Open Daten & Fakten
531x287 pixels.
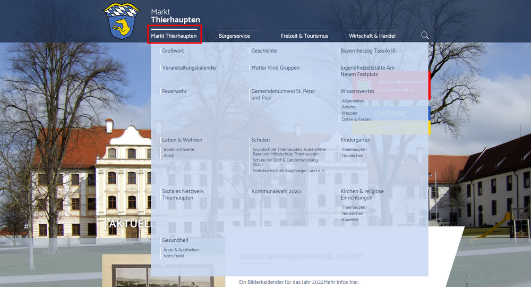click(x=356, y=119)
